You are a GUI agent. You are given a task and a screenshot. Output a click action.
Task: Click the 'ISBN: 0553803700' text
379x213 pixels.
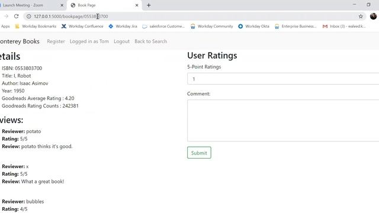click(22, 68)
